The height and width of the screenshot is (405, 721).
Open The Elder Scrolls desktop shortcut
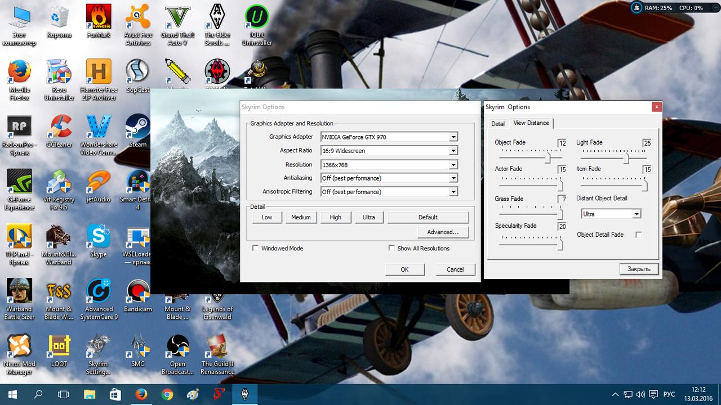[217, 25]
